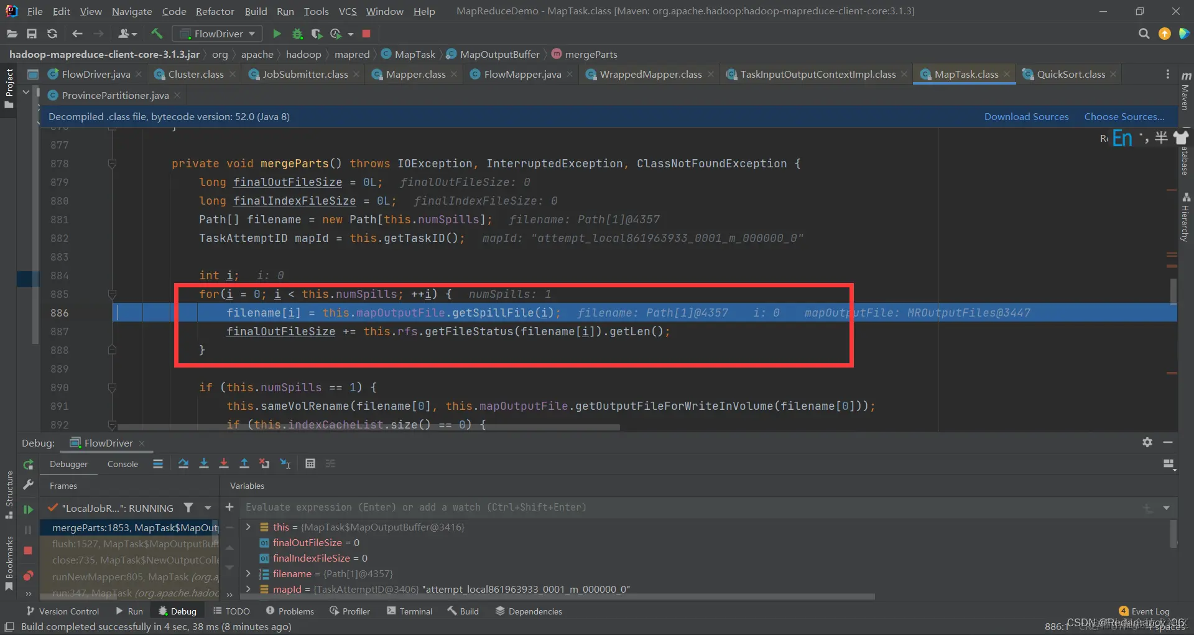Navigate Back using the left arrow icon
Image resolution: width=1194 pixels, height=635 pixels.
(77, 34)
